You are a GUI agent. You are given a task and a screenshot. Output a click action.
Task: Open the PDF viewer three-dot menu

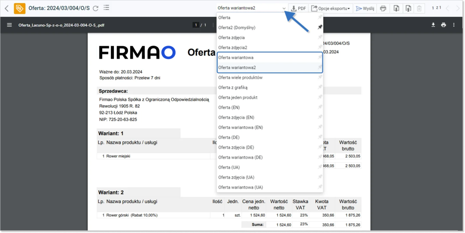(453, 25)
